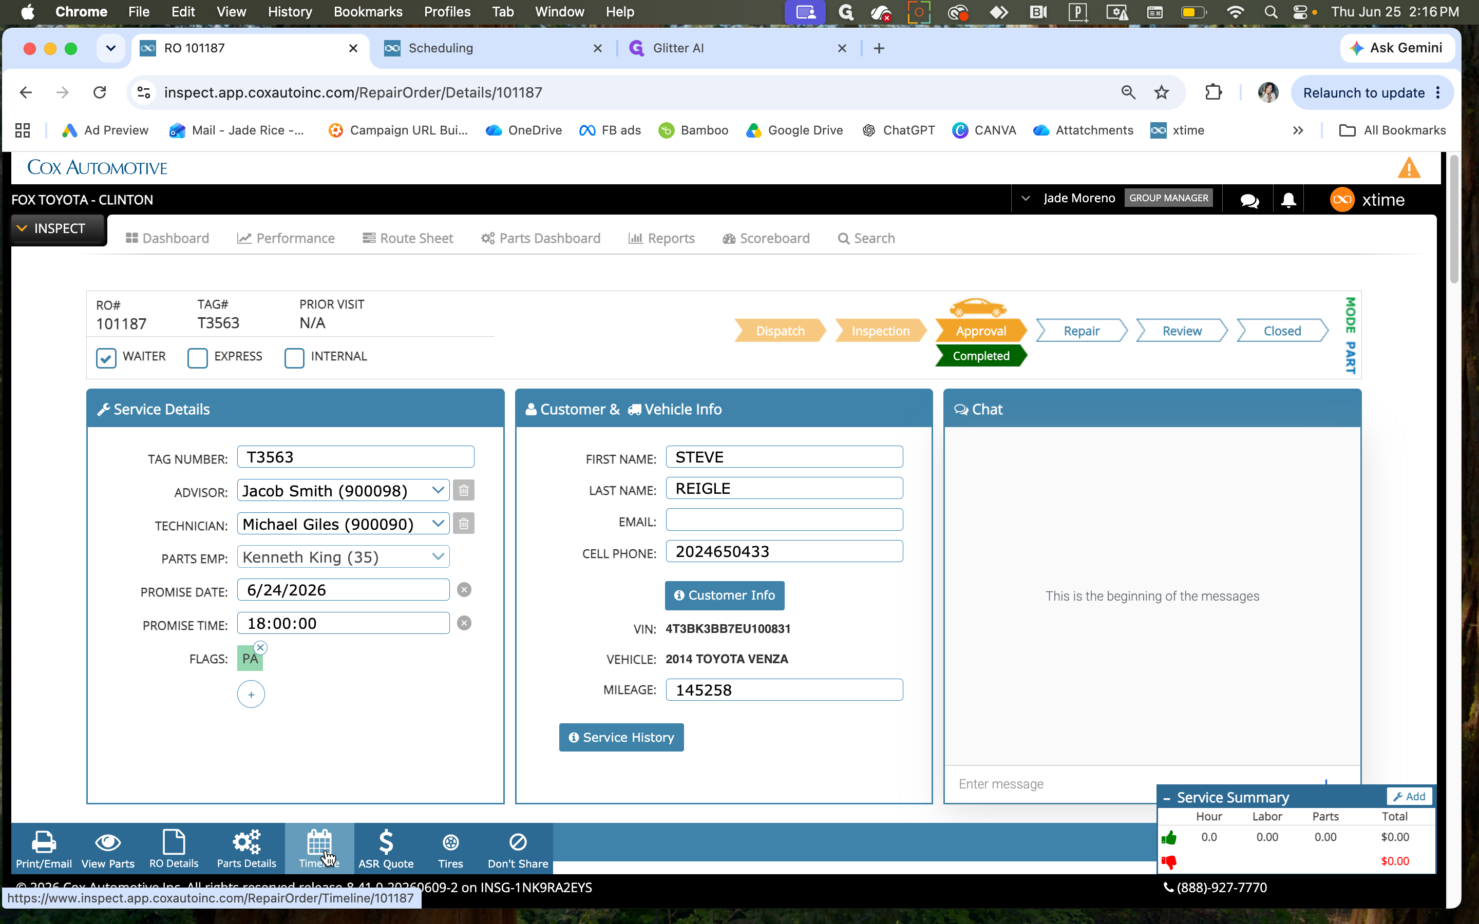
Task: Click the xtime logo in header
Action: [1367, 200]
